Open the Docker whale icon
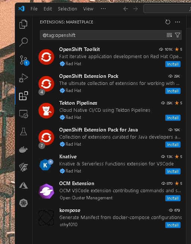Viewport: 191px width, 244px height. [24, 149]
